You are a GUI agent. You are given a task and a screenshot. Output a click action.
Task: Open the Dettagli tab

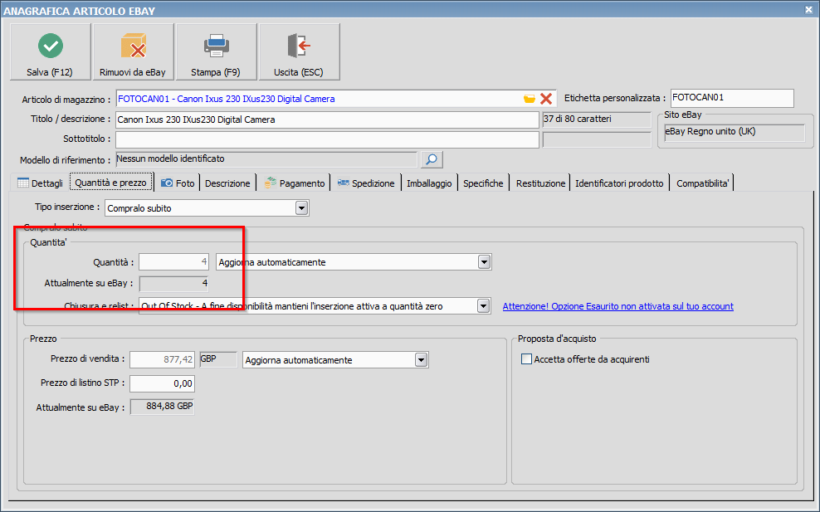click(40, 183)
